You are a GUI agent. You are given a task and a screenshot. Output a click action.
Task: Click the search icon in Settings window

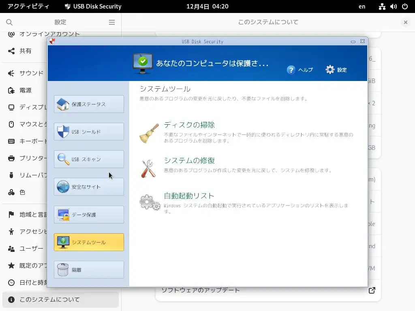[9, 22]
